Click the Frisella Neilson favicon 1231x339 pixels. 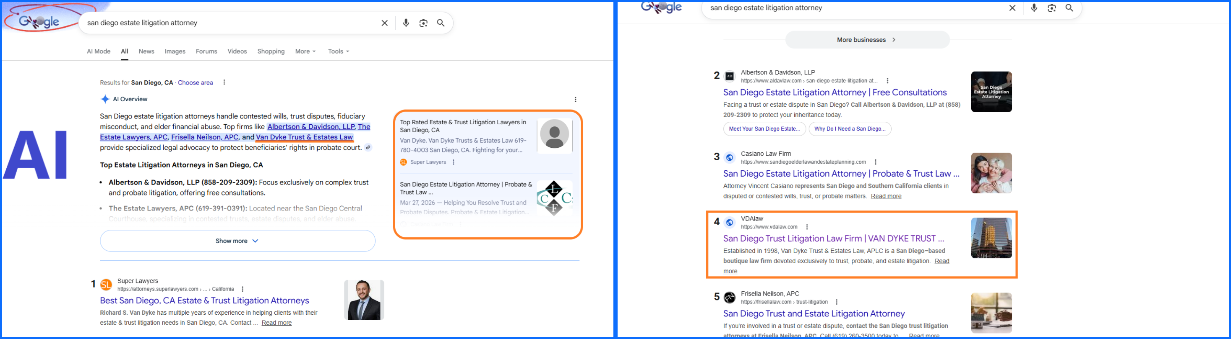click(730, 298)
